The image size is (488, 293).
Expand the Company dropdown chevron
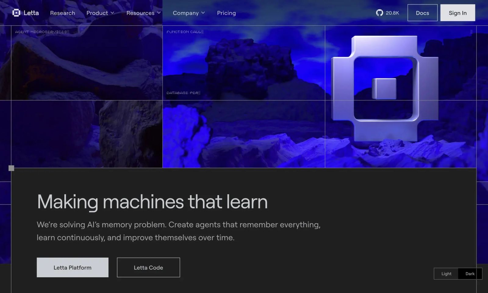203,13
